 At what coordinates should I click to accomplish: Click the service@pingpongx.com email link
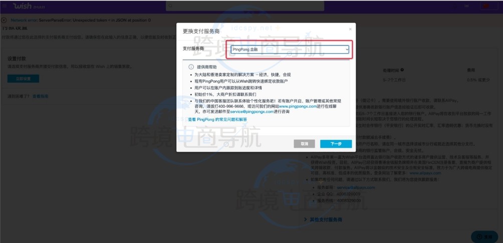coord(252,112)
